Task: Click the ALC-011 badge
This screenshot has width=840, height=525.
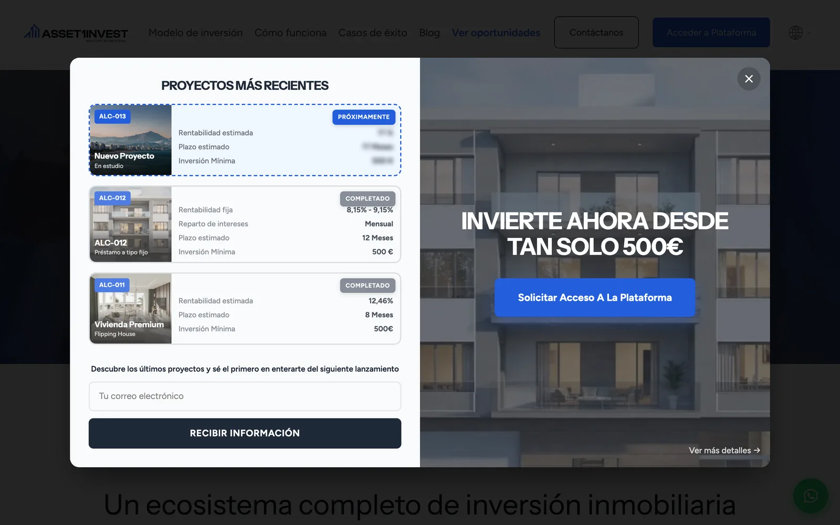Action: point(112,285)
